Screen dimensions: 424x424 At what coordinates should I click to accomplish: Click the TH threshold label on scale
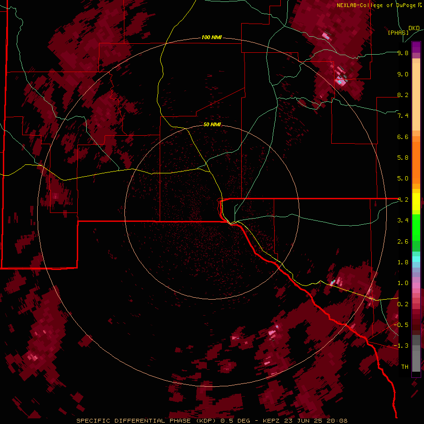coord(405,367)
